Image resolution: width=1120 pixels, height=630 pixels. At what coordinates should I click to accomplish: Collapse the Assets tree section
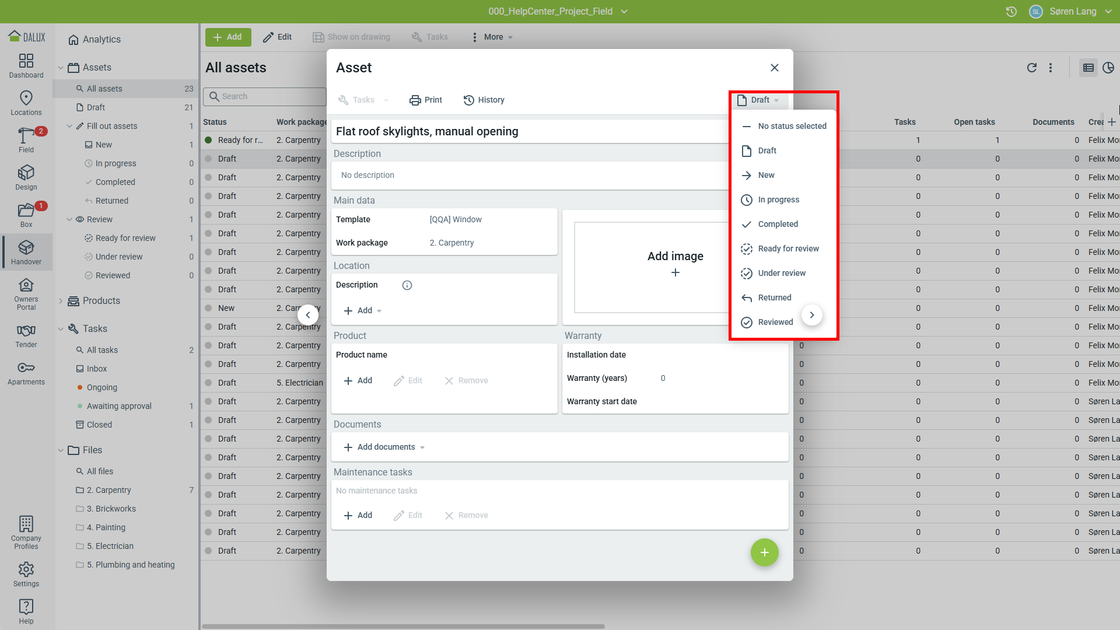pyautogui.click(x=61, y=68)
